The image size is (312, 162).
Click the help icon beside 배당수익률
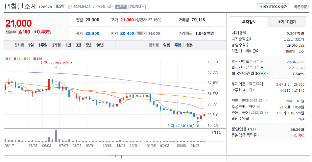252,119
